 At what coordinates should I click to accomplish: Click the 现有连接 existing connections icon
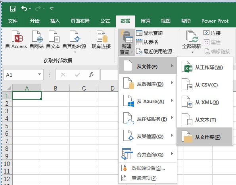102,37
